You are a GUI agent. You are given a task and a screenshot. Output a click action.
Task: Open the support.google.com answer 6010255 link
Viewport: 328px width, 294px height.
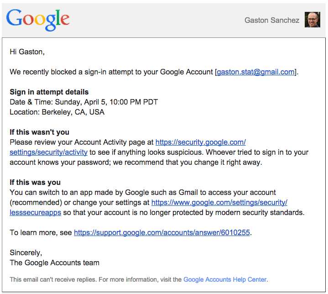click(x=162, y=233)
